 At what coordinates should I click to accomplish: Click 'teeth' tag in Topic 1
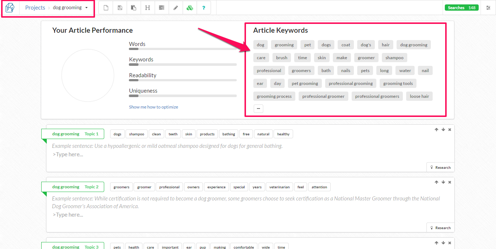(173, 134)
